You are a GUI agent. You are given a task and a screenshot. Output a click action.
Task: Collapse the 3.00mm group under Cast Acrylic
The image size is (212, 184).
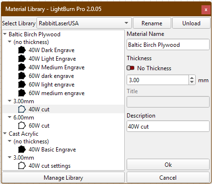coord(10,157)
